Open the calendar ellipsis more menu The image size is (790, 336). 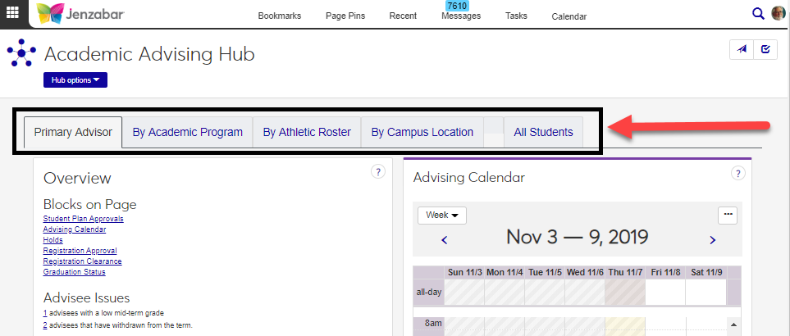pyautogui.click(x=727, y=215)
